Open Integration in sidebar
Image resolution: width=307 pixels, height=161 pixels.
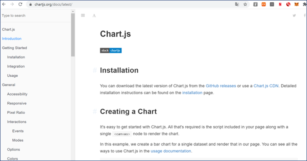[x=16, y=66]
